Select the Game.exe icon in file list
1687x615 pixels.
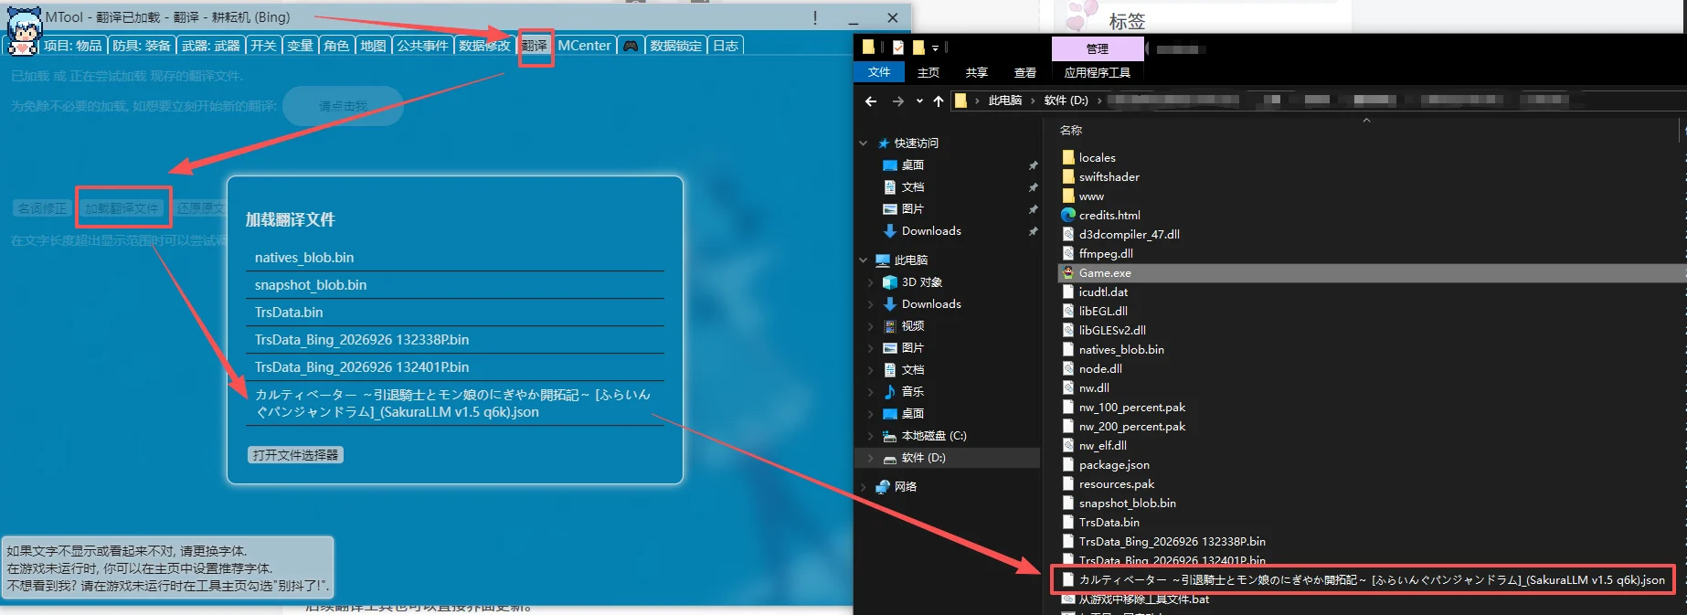1068,272
